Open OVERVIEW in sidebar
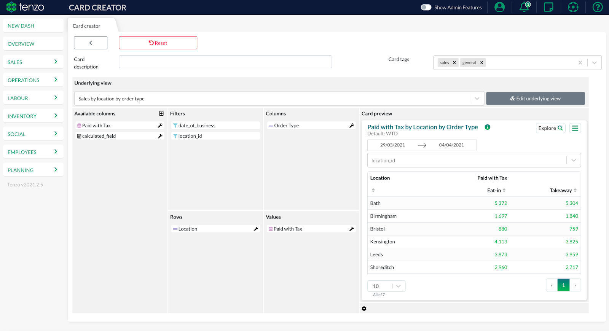The image size is (609, 331). pos(33,44)
